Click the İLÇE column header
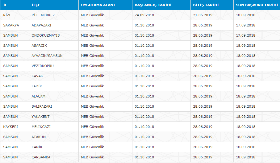Viewport: 280px width, 163px height. tap(36, 5)
